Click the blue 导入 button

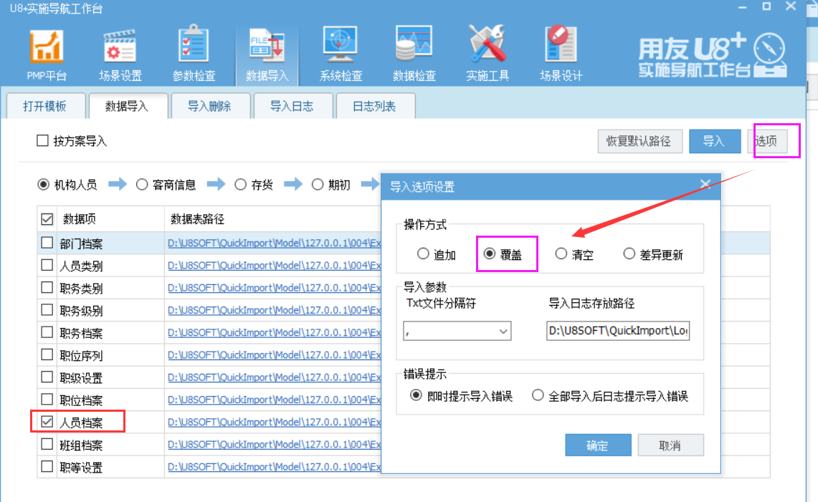[x=714, y=141]
